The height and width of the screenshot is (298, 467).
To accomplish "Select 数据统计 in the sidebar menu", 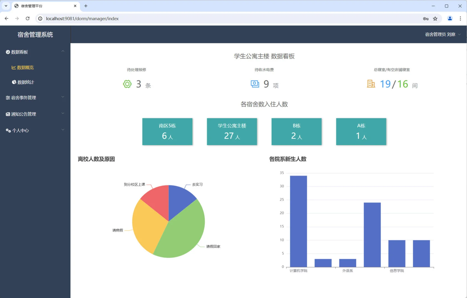I will click(25, 82).
